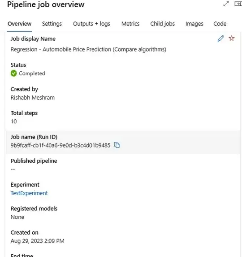Click the pencil icon to edit job name

(x=221, y=39)
